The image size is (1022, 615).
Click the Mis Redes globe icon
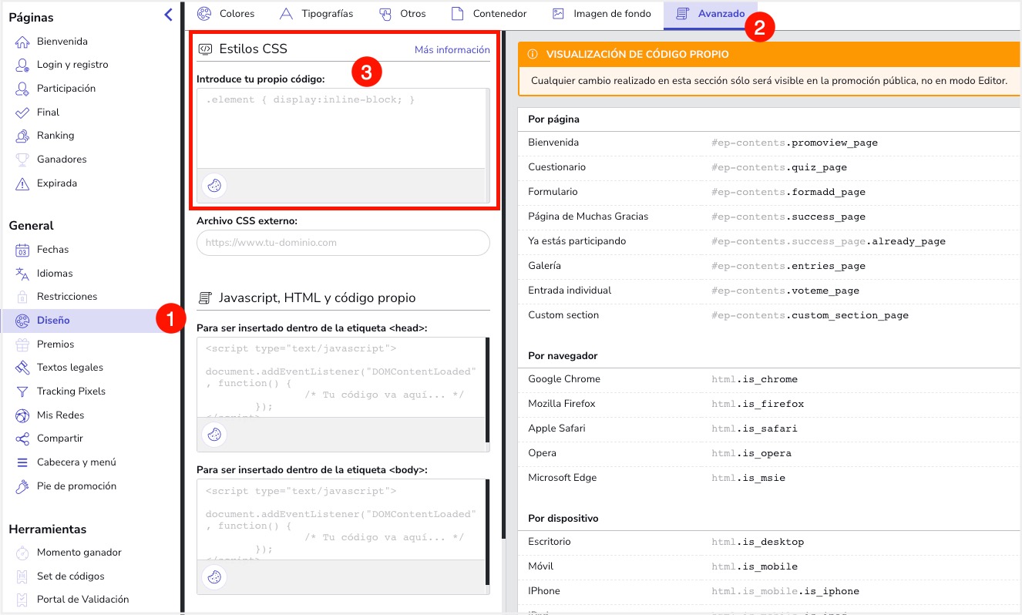[22, 415]
